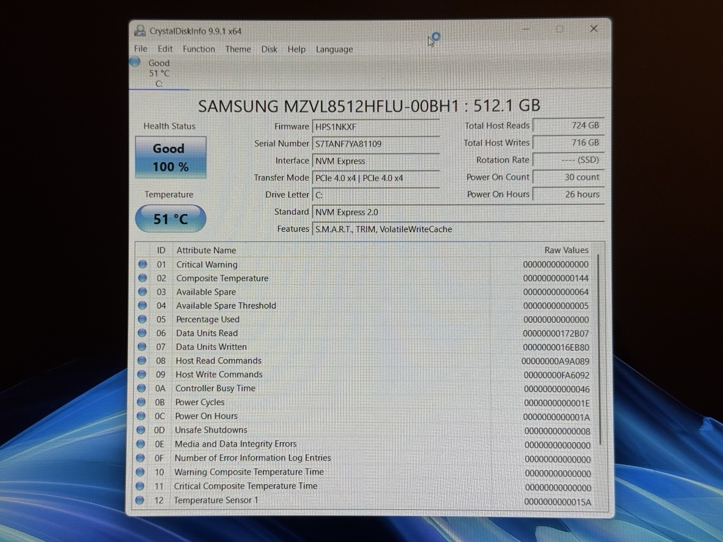Select the Unsafe Shutdowns attribute name
723x542 pixels.
click(x=211, y=430)
